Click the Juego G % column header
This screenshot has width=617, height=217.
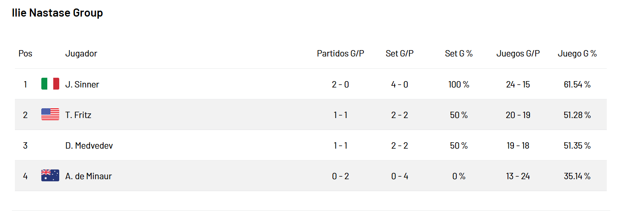pyautogui.click(x=577, y=54)
